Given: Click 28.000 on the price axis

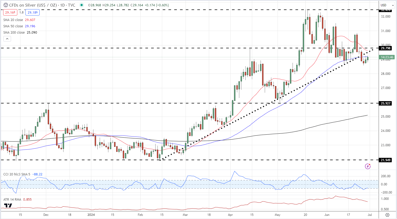Looking at the screenshot, I should pos(385,74).
